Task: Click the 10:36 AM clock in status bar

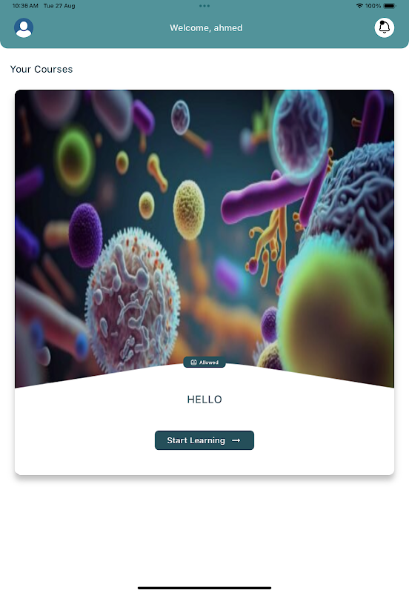Action: (25, 6)
